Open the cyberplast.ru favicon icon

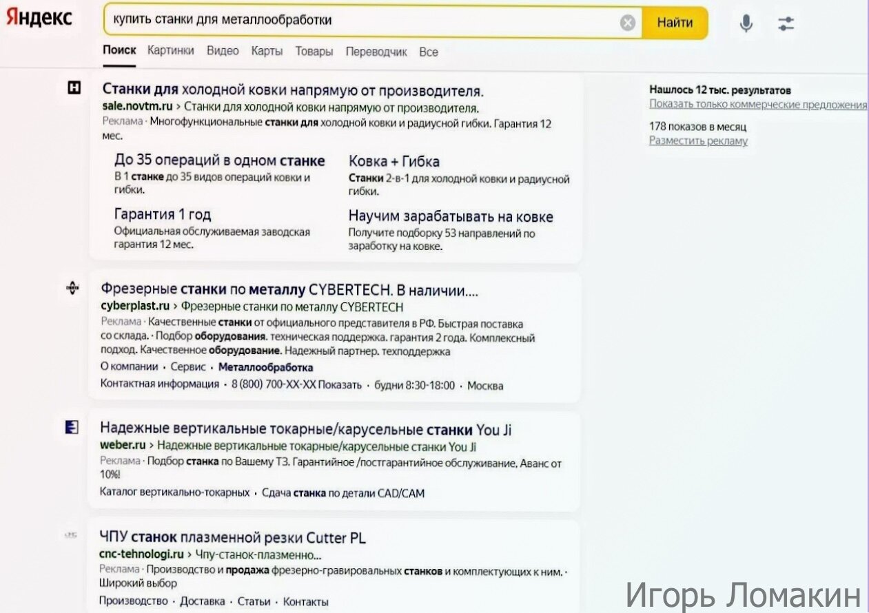pos(72,287)
